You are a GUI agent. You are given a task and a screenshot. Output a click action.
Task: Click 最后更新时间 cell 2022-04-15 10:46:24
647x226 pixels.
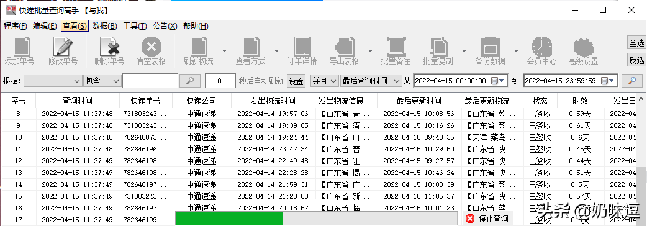[x=419, y=173]
